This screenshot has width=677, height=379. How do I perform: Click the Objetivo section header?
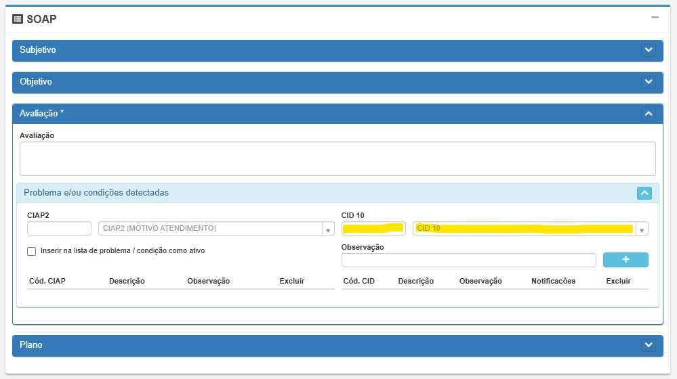(x=36, y=82)
